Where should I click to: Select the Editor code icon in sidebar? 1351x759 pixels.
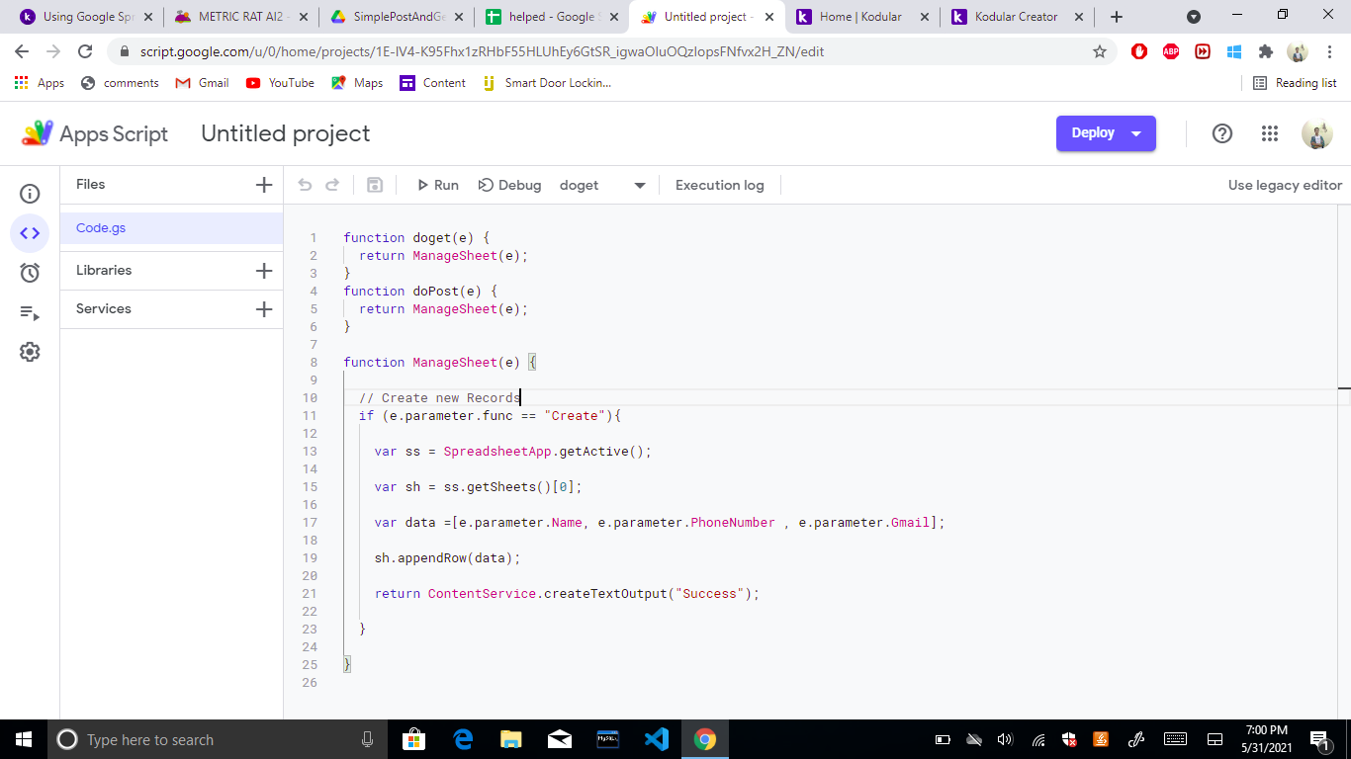tap(30, 233)
